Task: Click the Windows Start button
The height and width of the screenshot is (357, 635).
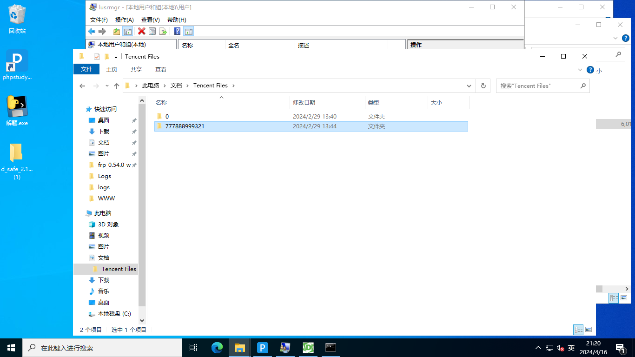Action: coord(11,347)
